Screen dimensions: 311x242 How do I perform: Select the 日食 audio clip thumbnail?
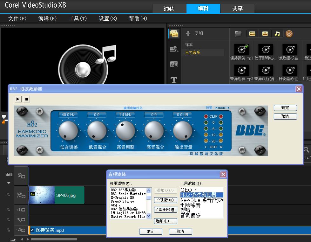(290, 70)
